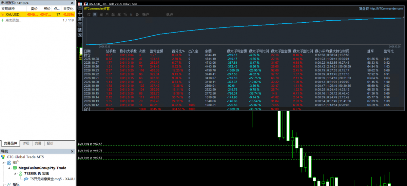Click the XAUUSD_ symbol arrow icon in market watch
This screenshot has width=407, height=186.
point(2,15)
